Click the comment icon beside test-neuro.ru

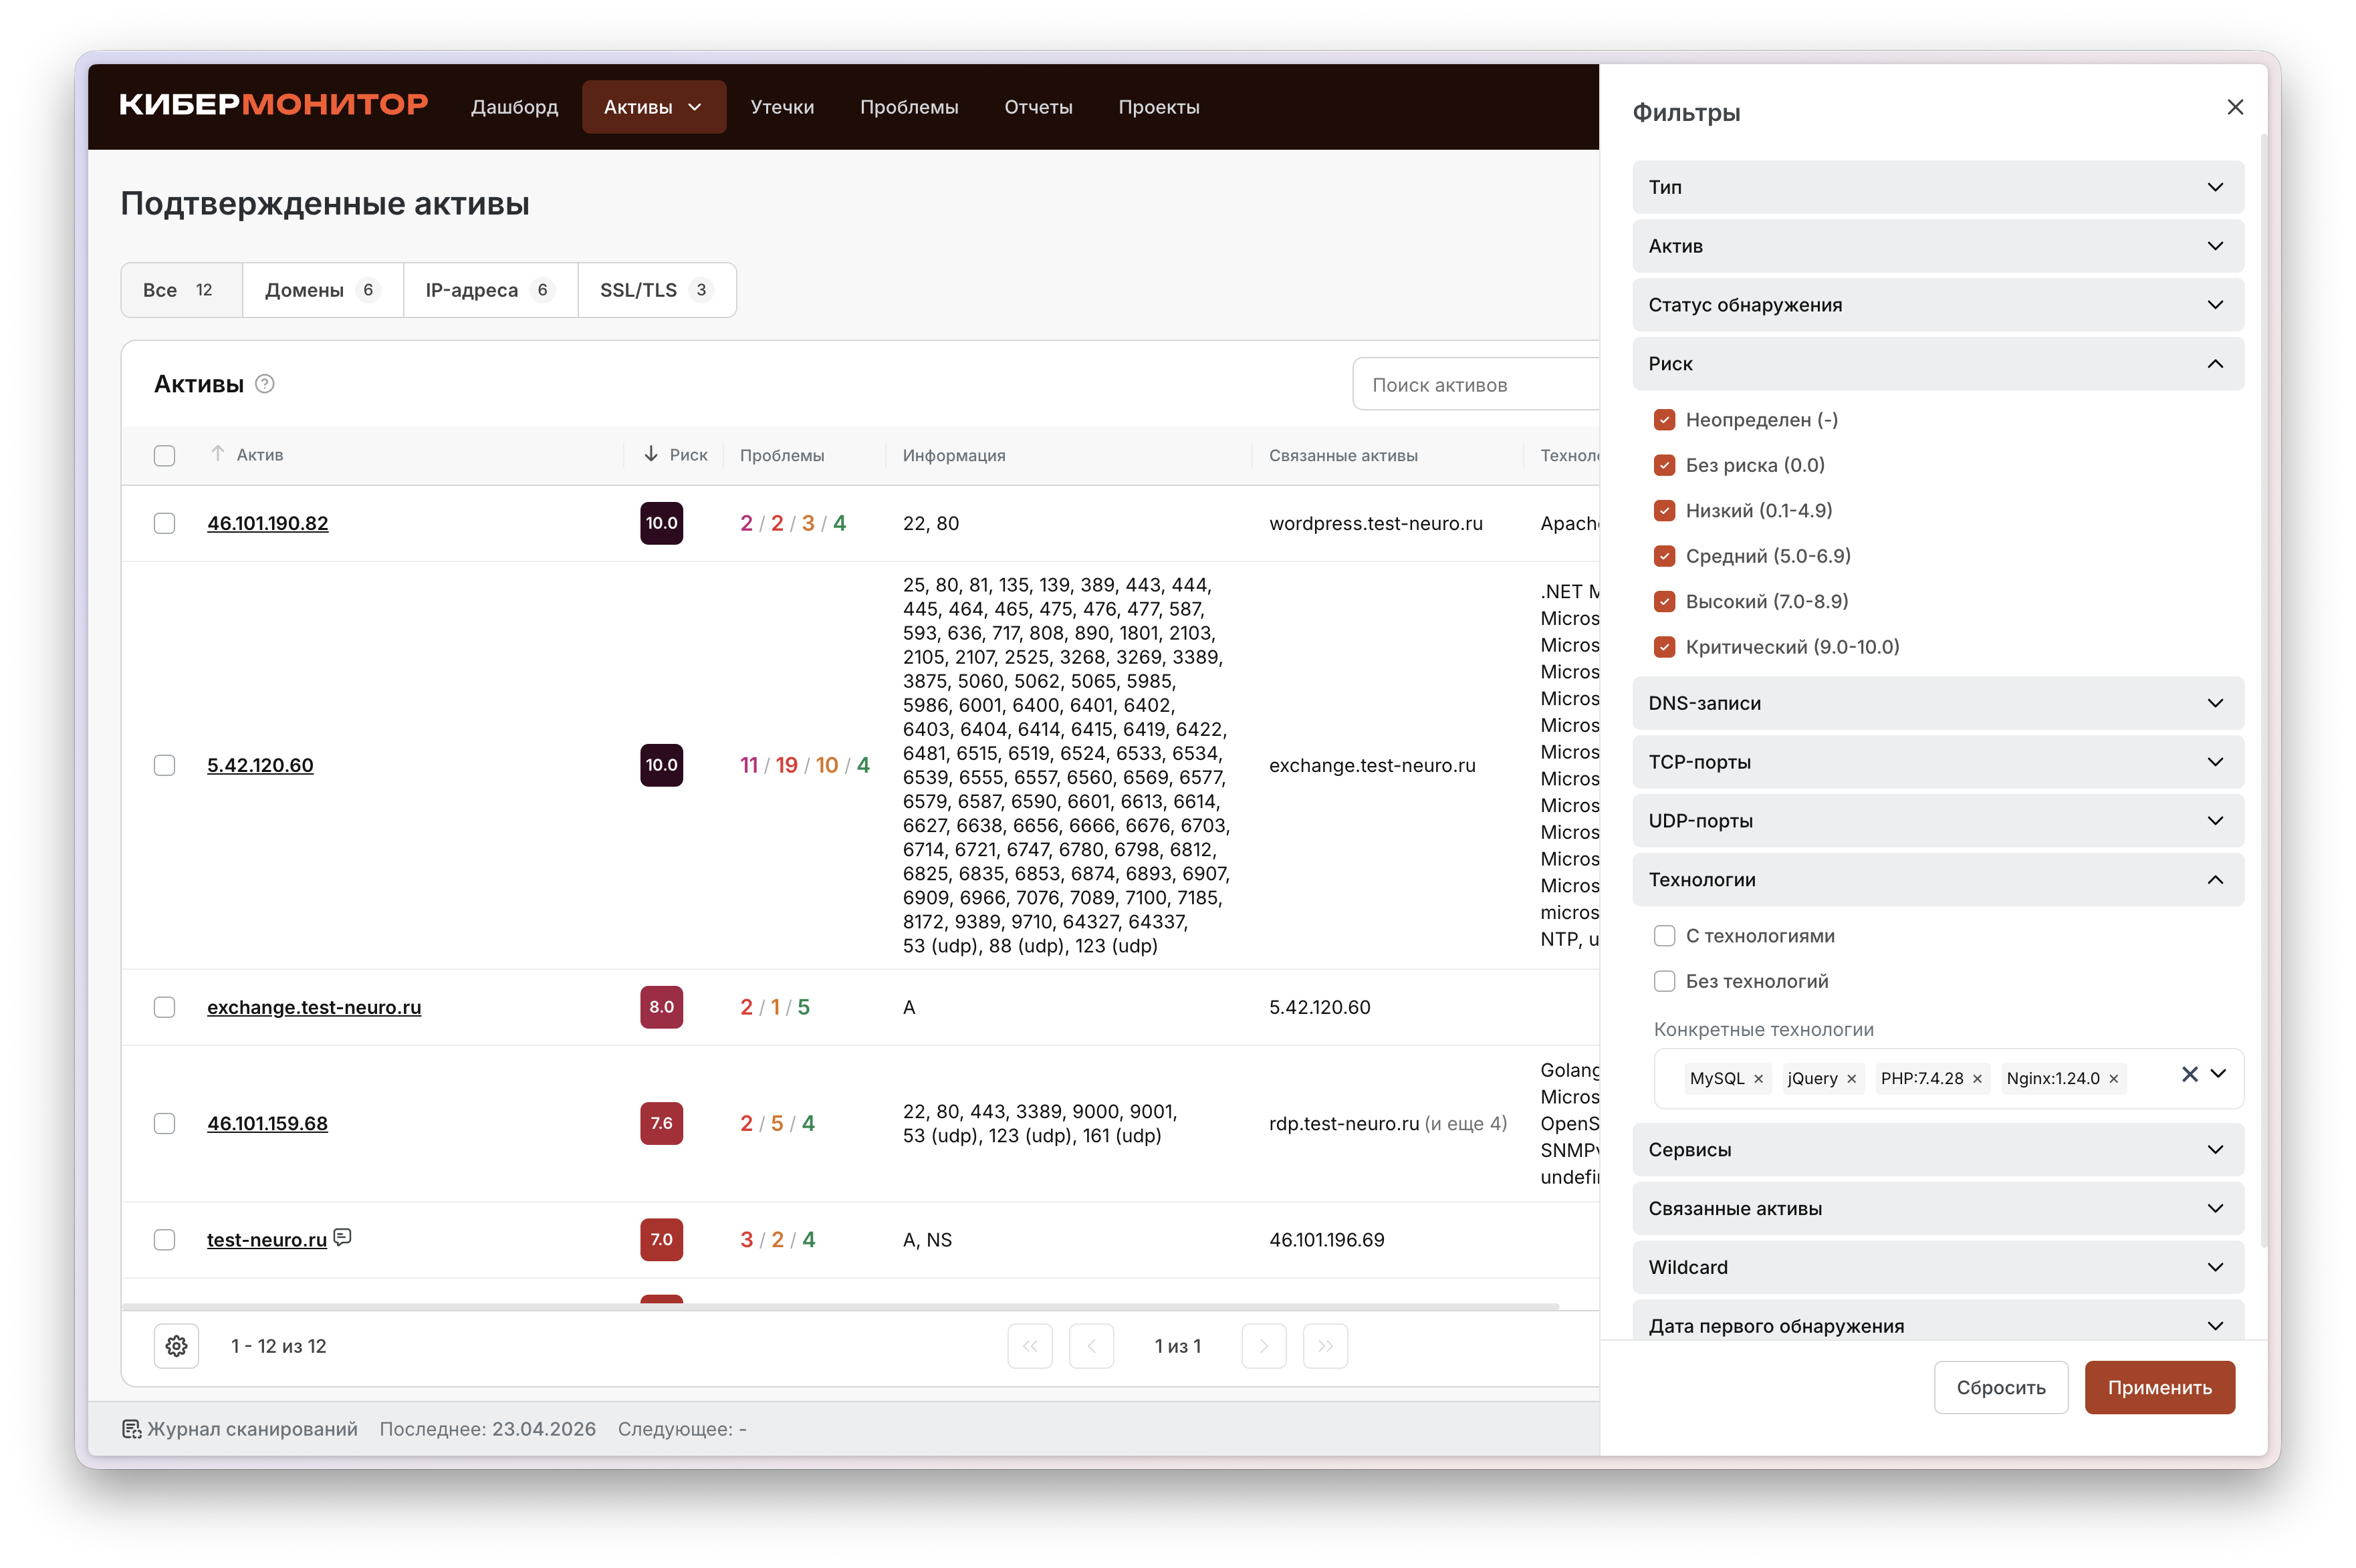coord(343,1237)
